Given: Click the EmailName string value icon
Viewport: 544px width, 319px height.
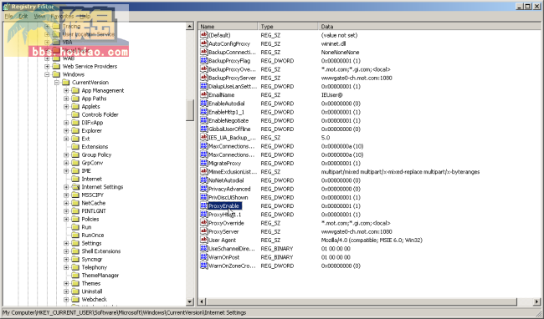Looking at the screenshot, I should tap(204, 95).
